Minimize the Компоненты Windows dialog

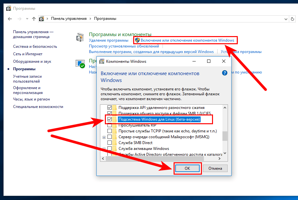tap(194, 61)
